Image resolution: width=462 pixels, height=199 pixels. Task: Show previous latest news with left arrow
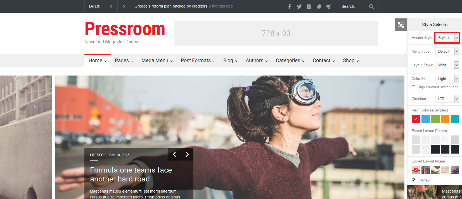pyautogui.click(x=111, y=6)
